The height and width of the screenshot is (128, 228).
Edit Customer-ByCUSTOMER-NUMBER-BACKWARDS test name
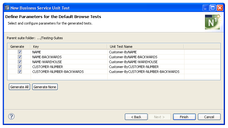point(146,72)
